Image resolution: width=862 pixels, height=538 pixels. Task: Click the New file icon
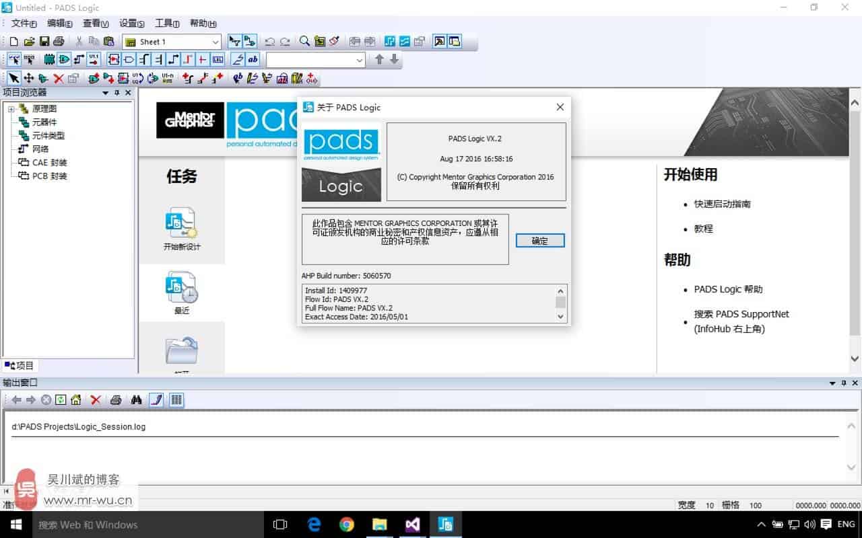point(14,42)
